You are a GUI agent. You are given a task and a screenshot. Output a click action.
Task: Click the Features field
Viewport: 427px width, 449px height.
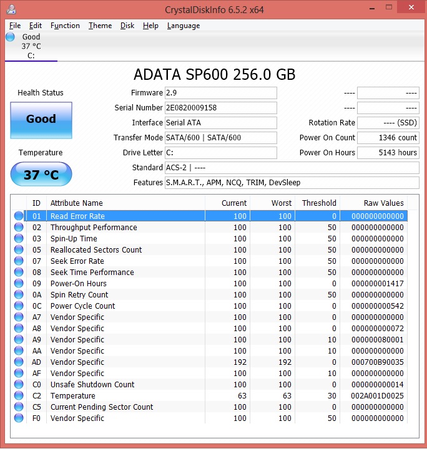[x=292, y=182]
